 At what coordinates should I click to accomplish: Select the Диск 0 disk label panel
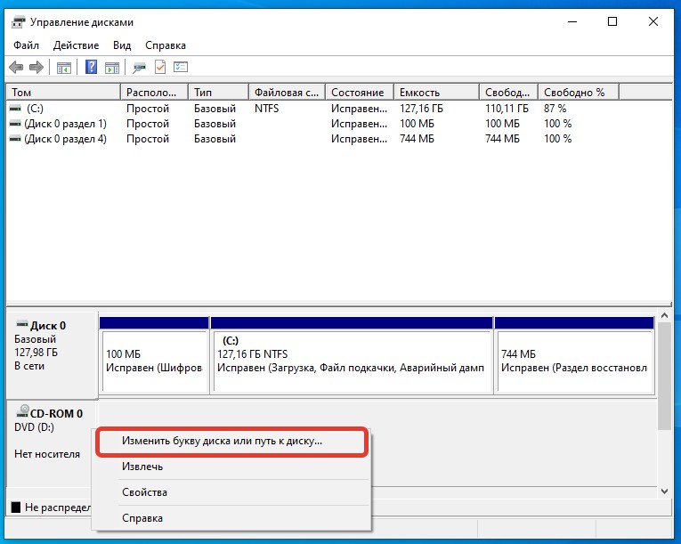click(52, 354)
